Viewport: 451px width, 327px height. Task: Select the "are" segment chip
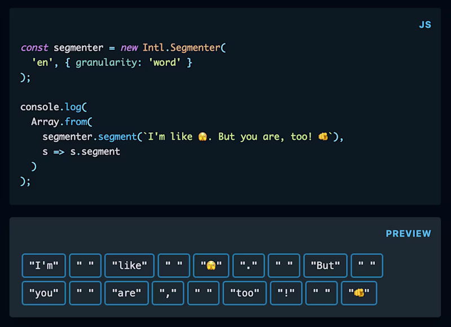(x=126, y=293)
